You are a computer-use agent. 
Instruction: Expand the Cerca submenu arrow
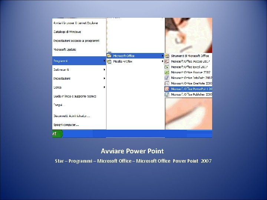click(104, 87)
